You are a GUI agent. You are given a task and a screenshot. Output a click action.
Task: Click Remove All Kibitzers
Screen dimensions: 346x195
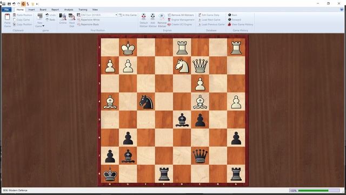181,15
